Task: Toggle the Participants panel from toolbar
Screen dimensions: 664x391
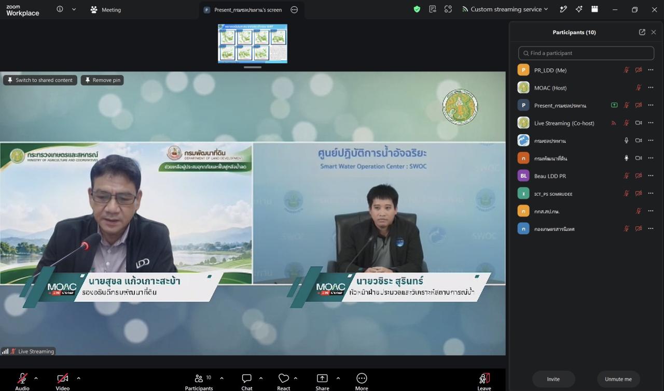Action: click(x=199, y=382)
